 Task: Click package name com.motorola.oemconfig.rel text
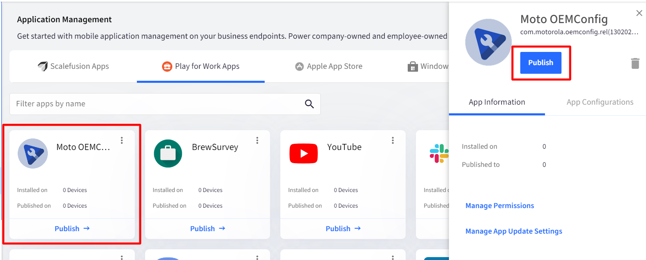pos(580,31)
